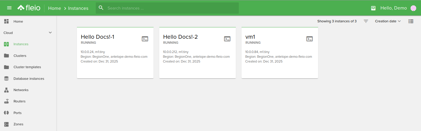
Task: Click the Fleio logo
Action: tap(29, 8)
